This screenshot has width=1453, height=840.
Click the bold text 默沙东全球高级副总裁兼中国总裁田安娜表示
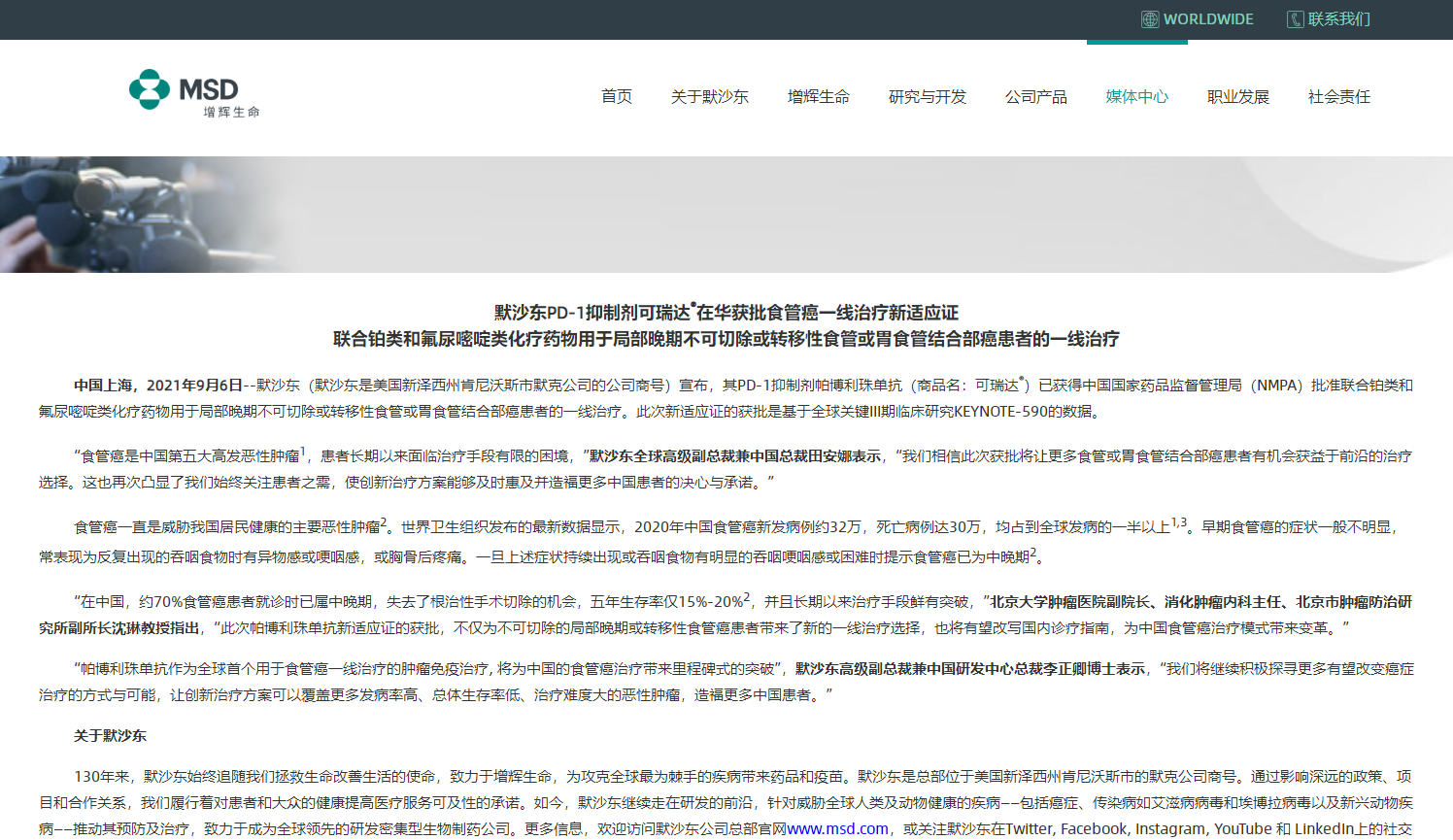tap(735, 456)
